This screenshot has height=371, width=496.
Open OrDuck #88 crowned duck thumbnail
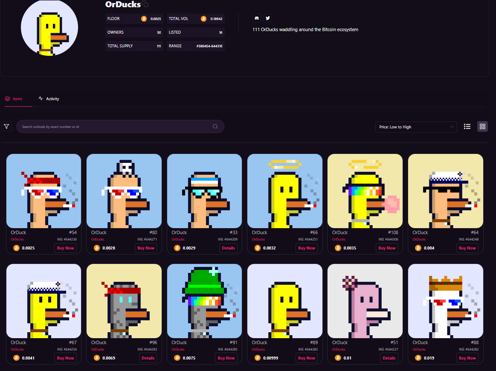(445, 301)
